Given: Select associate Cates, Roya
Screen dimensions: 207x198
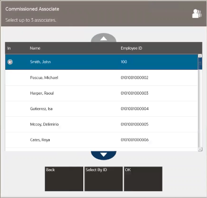Looking at the screenshot, I should click(101, 140).
